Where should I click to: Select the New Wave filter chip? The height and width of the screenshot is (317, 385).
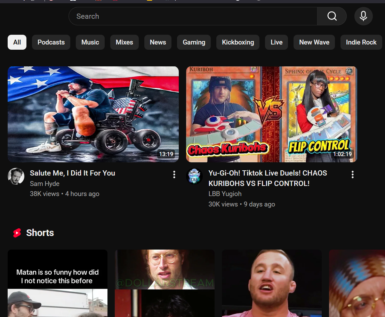pyautogui.click(x=314, y=42)
